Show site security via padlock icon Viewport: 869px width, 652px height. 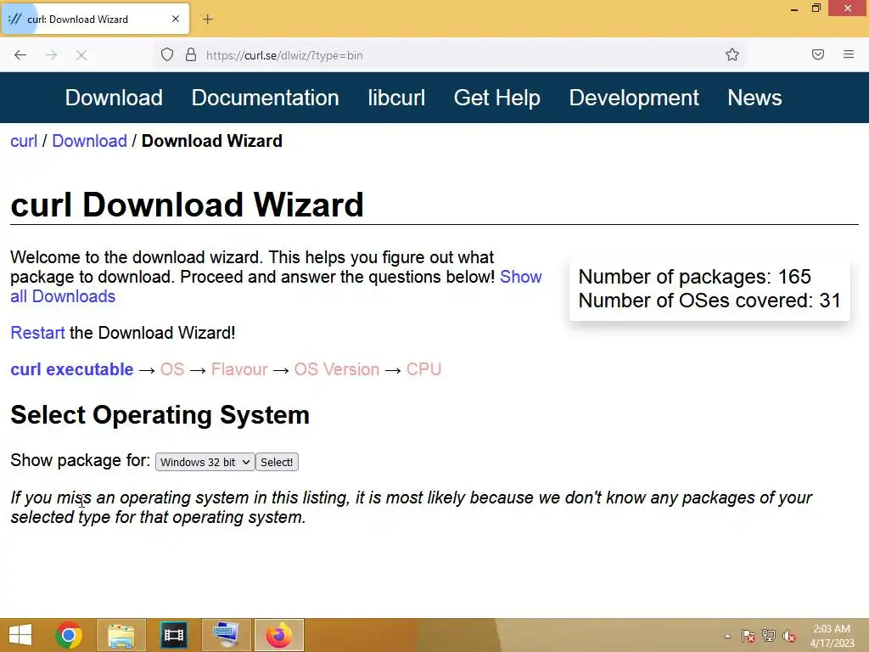(191, 55)
